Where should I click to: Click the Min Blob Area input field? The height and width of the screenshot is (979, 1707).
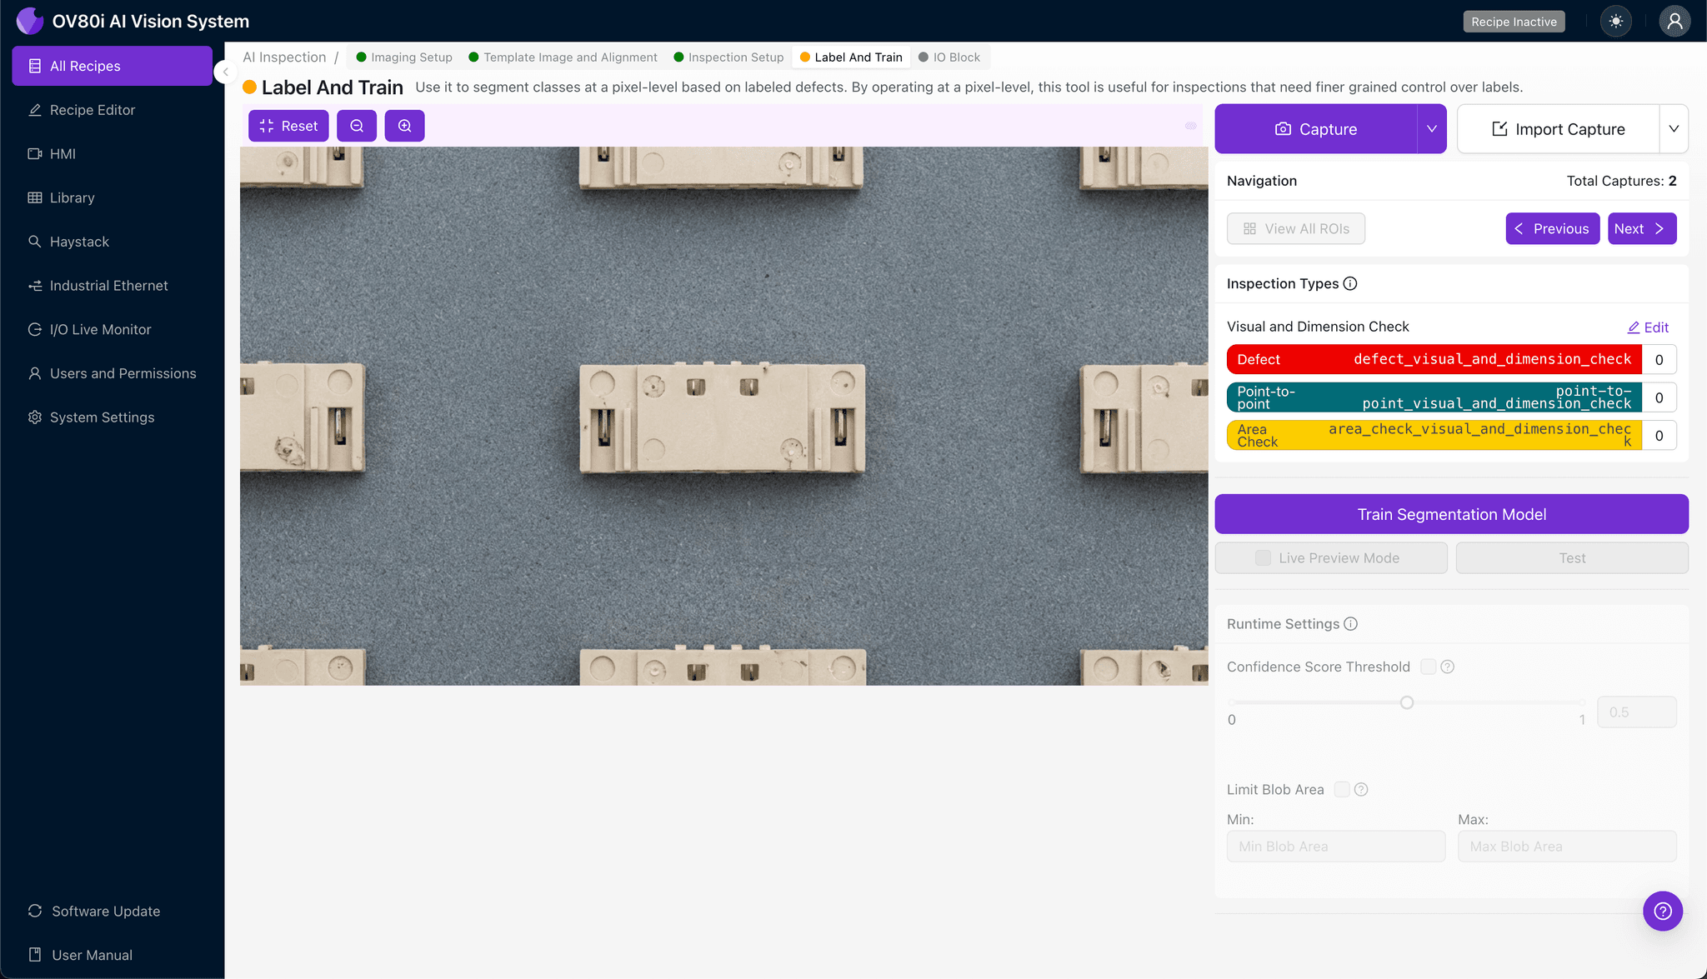pos(1335,846)
